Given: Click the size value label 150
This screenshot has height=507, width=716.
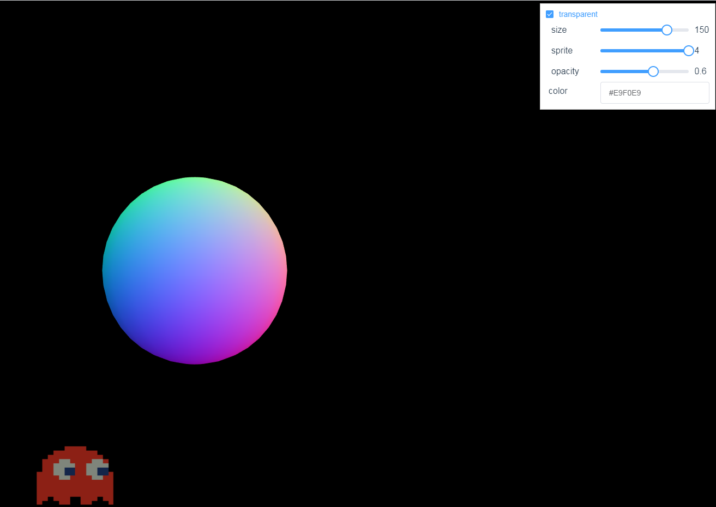Looking at the screenshot, I should (701, 29).
